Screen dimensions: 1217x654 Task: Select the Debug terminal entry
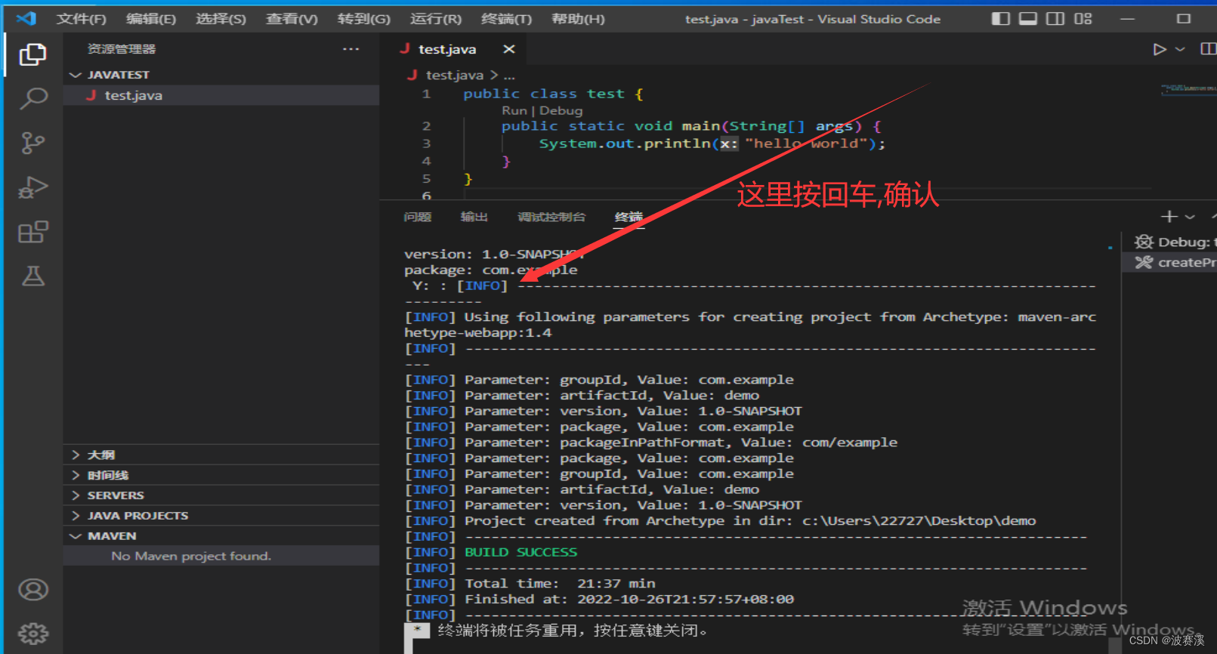1174,242
